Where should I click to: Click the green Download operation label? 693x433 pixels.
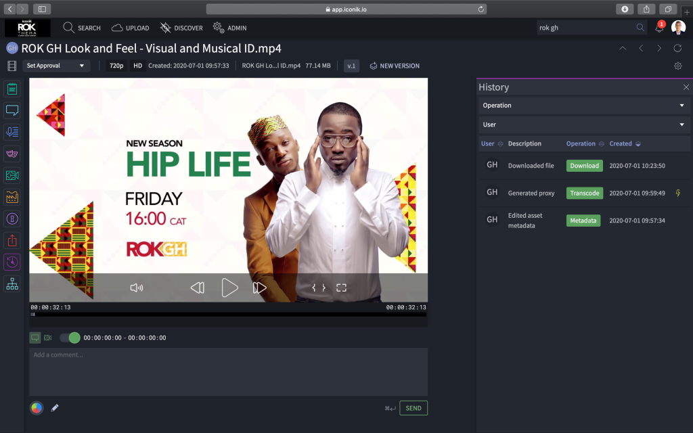point(584,166)
